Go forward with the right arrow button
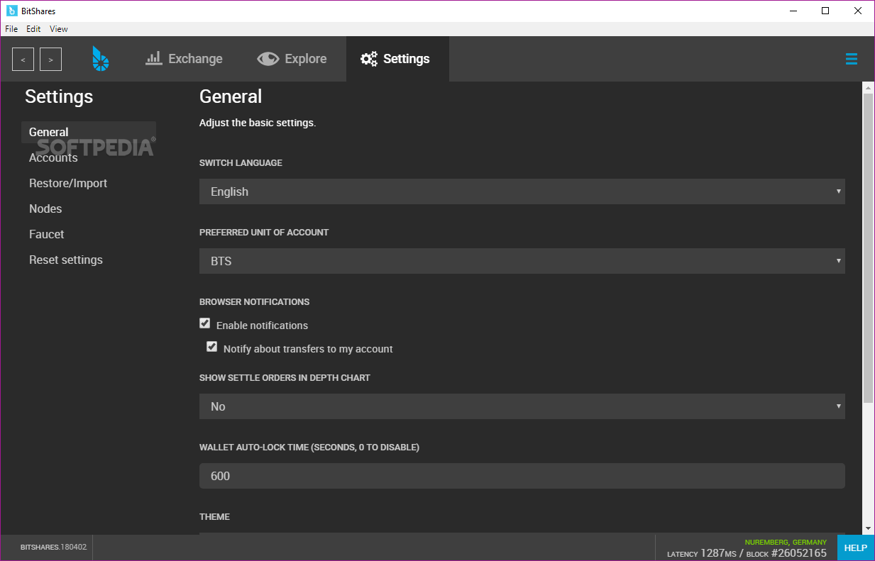 click(x=50, y=60)
